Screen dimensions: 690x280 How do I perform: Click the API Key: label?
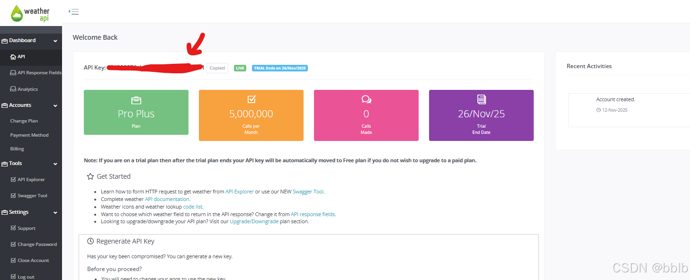point(95,68)
